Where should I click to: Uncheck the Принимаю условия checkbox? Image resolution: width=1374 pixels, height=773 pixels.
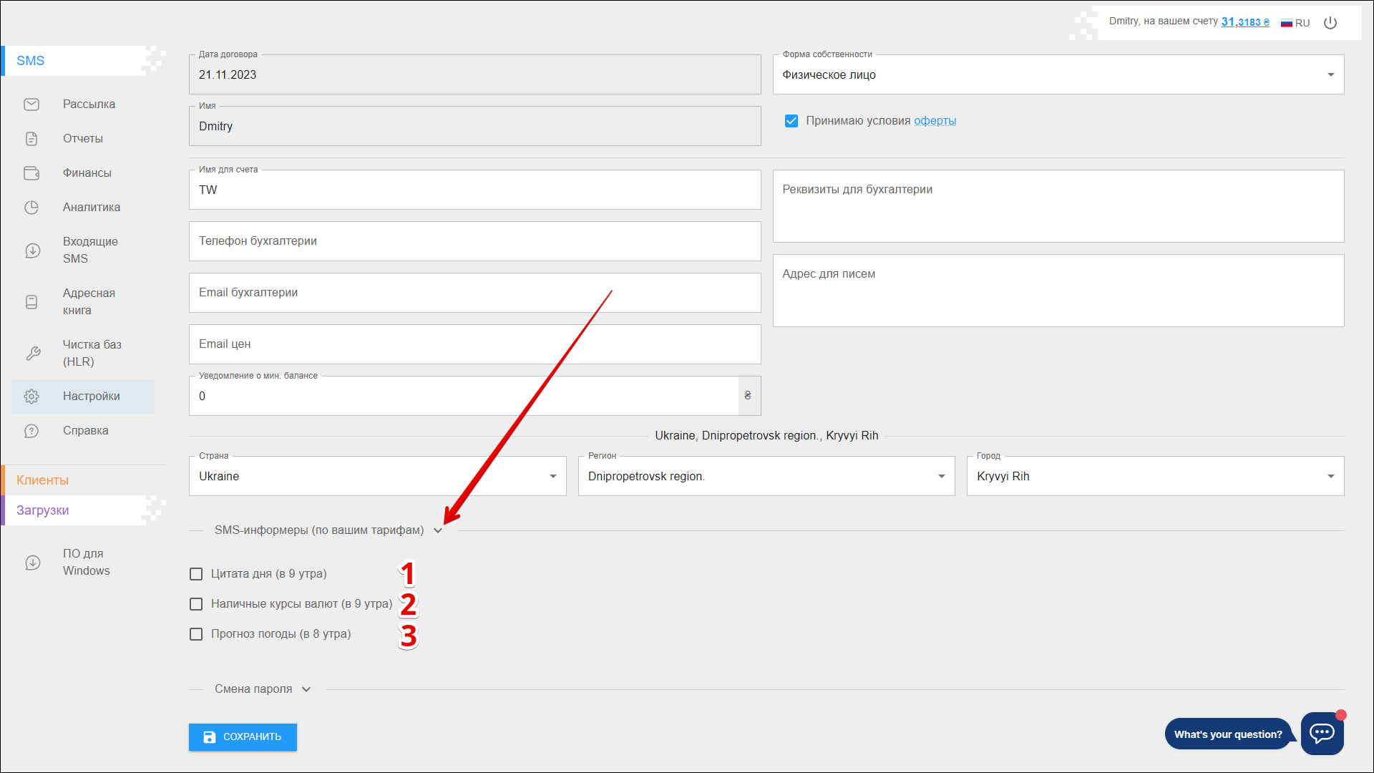point(791,121)
